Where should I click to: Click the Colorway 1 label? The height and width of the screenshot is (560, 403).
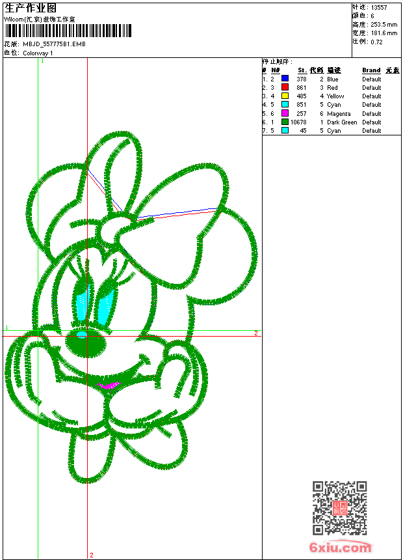[x=38, y=53]
